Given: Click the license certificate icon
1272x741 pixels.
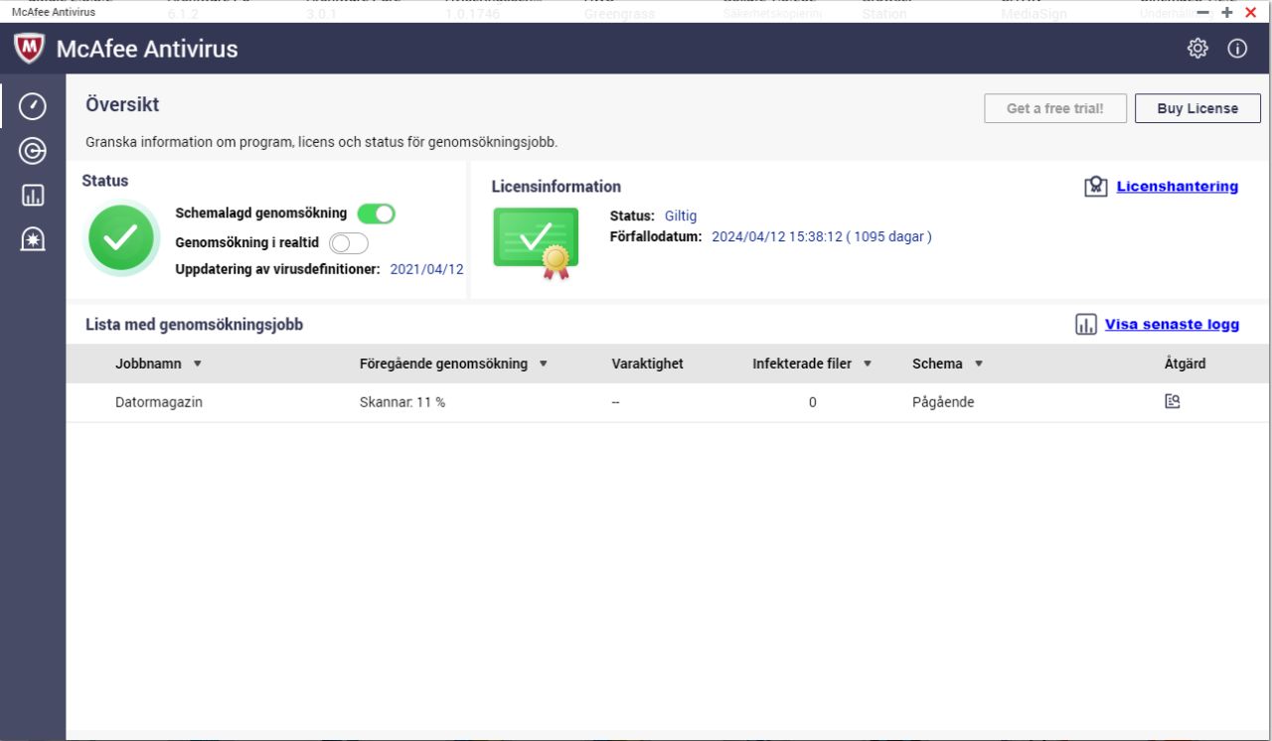Looking at the screenshot, I should click(537, 243).
